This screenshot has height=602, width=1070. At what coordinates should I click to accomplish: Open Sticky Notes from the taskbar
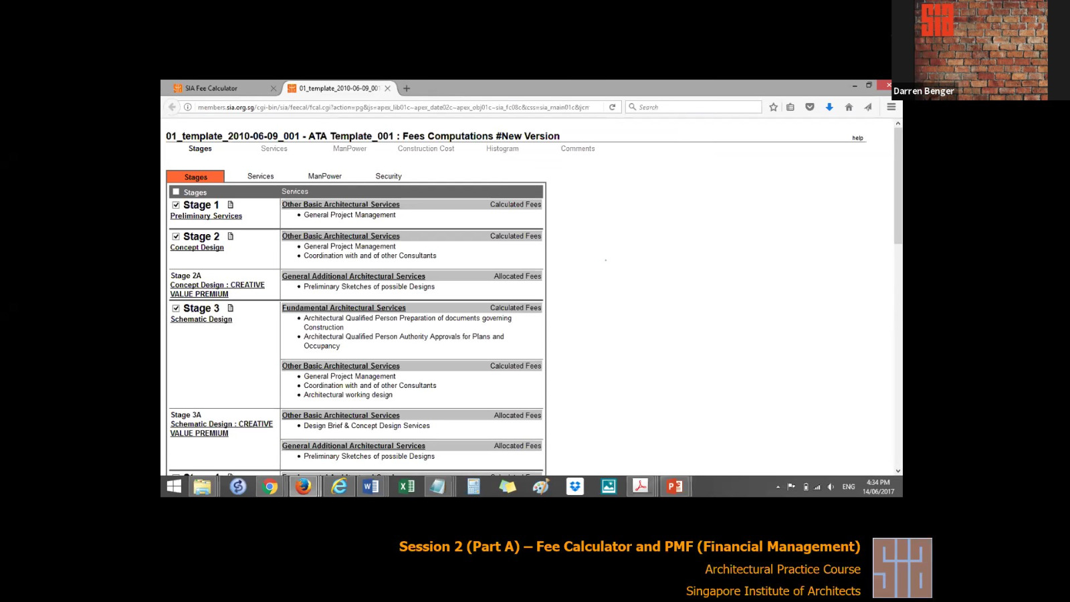point(508,486)
